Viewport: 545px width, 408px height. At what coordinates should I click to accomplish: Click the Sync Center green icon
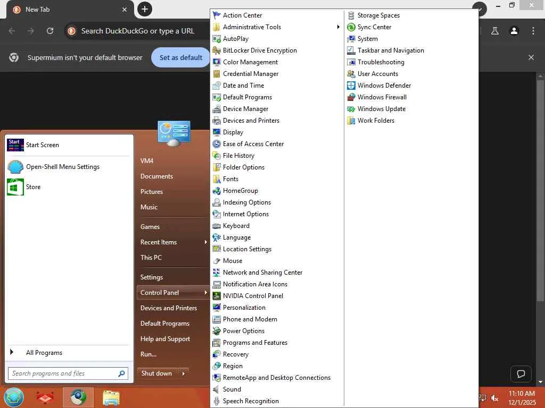[x=351, y=27]
